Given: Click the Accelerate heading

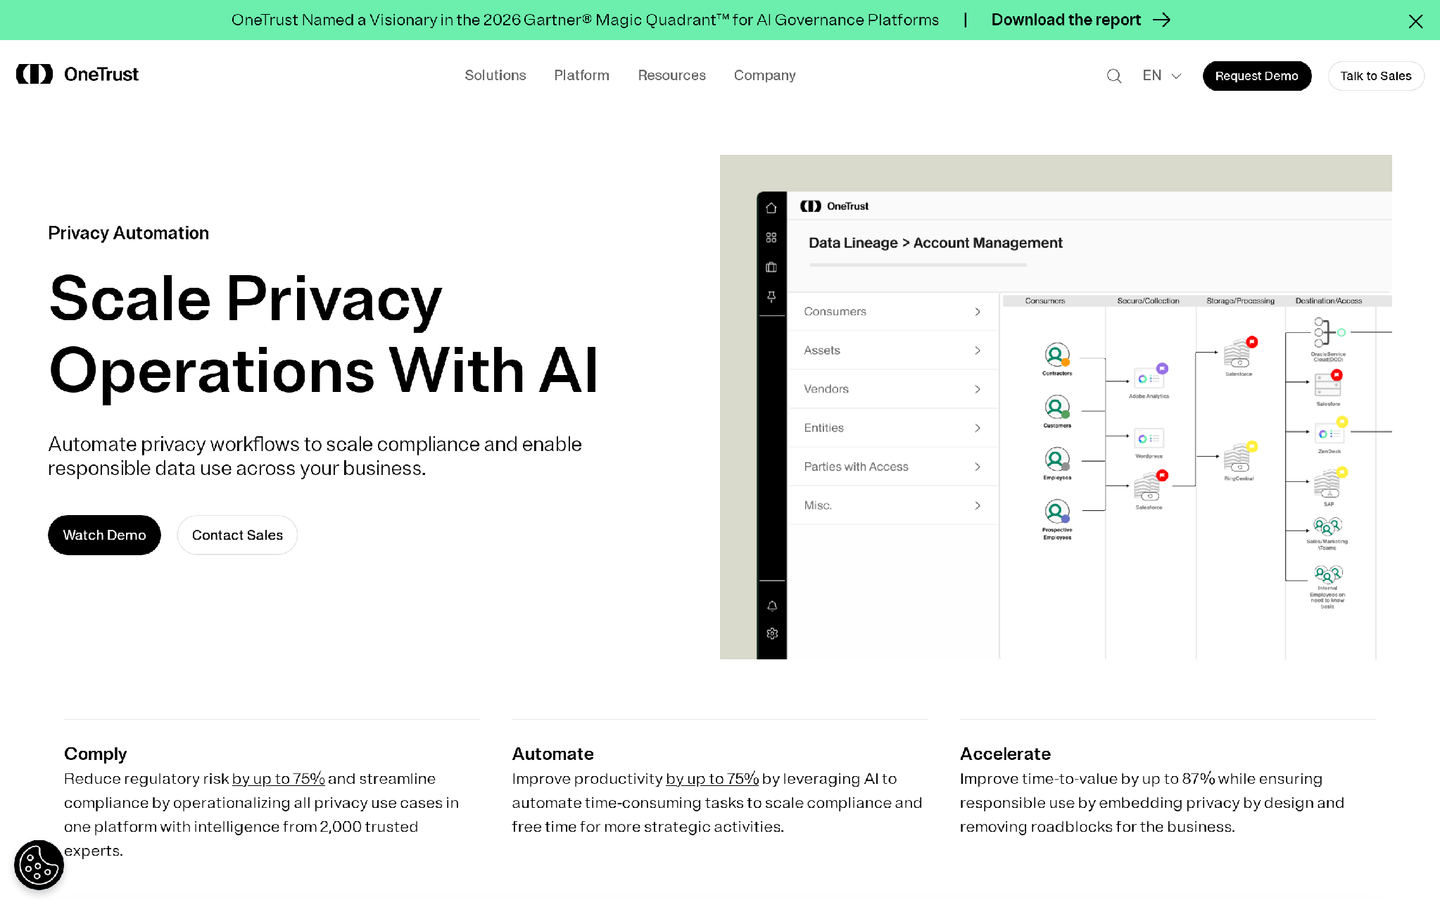Looking at the screenshot, I should [1005, 754].
